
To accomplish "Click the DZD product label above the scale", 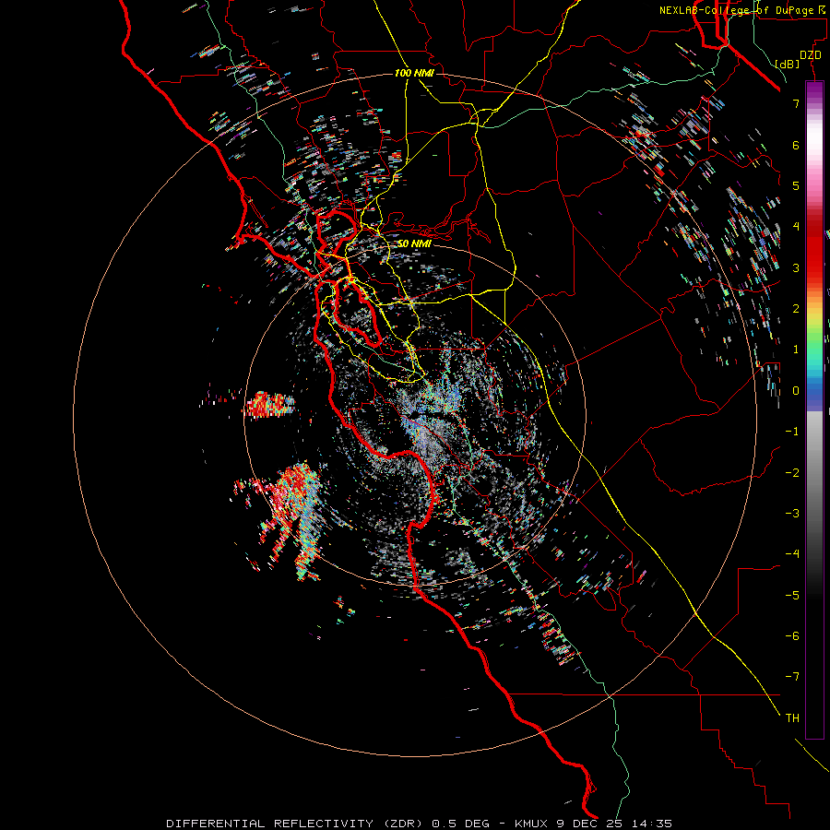I will [x=811, y=55].
